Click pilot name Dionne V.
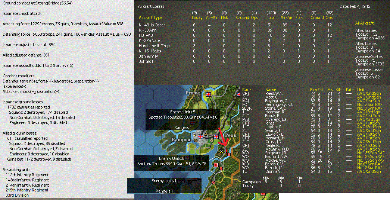 273,171
